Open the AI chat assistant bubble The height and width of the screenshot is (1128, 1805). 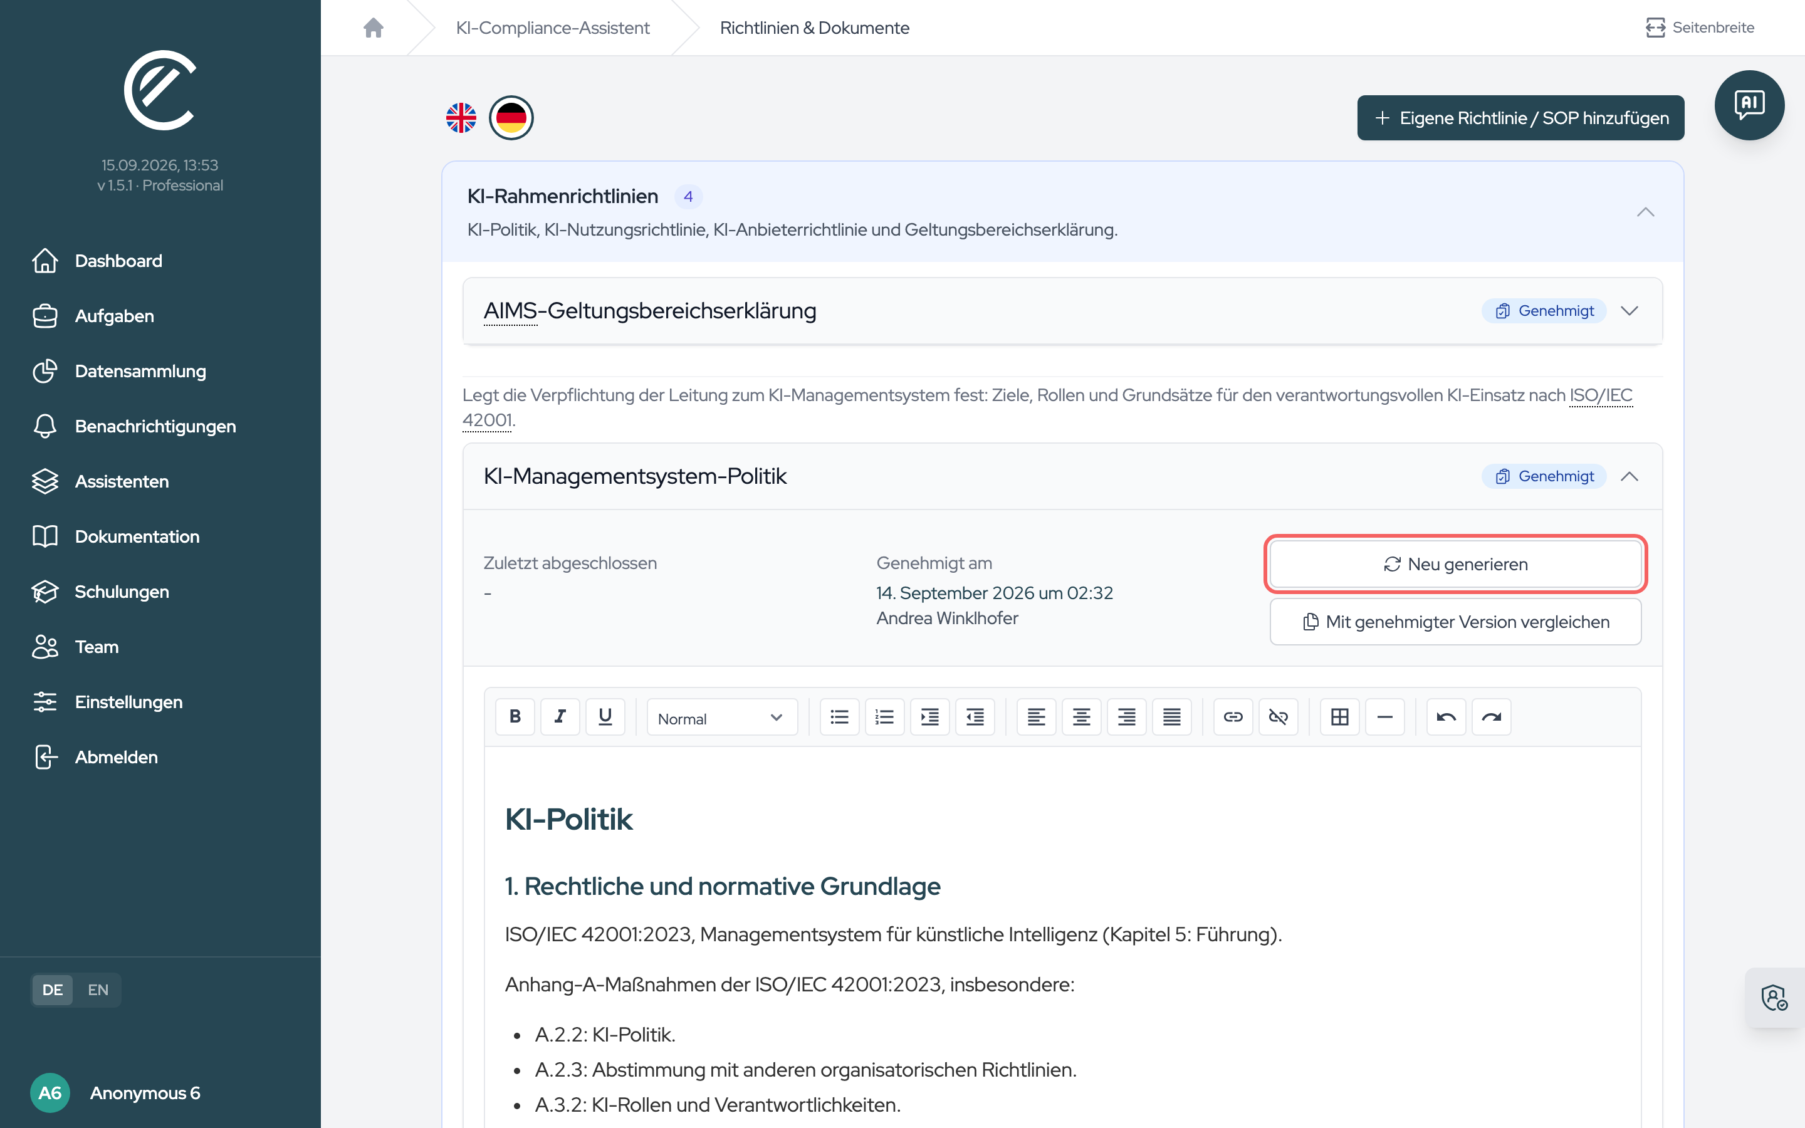(1749, 105)
